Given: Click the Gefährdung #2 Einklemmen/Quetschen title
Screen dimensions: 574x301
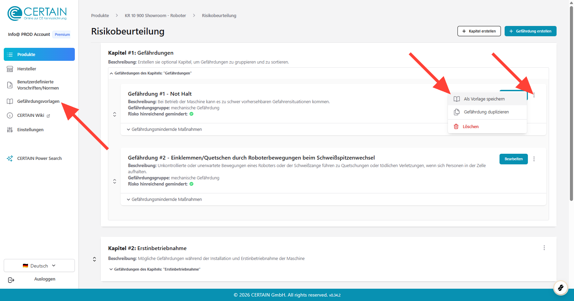Looking at the screenshot, I should [x=251, y=158].
